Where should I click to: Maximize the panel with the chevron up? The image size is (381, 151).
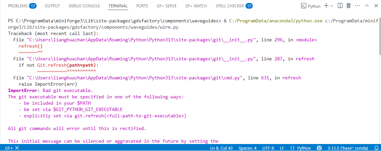[367, 6]
